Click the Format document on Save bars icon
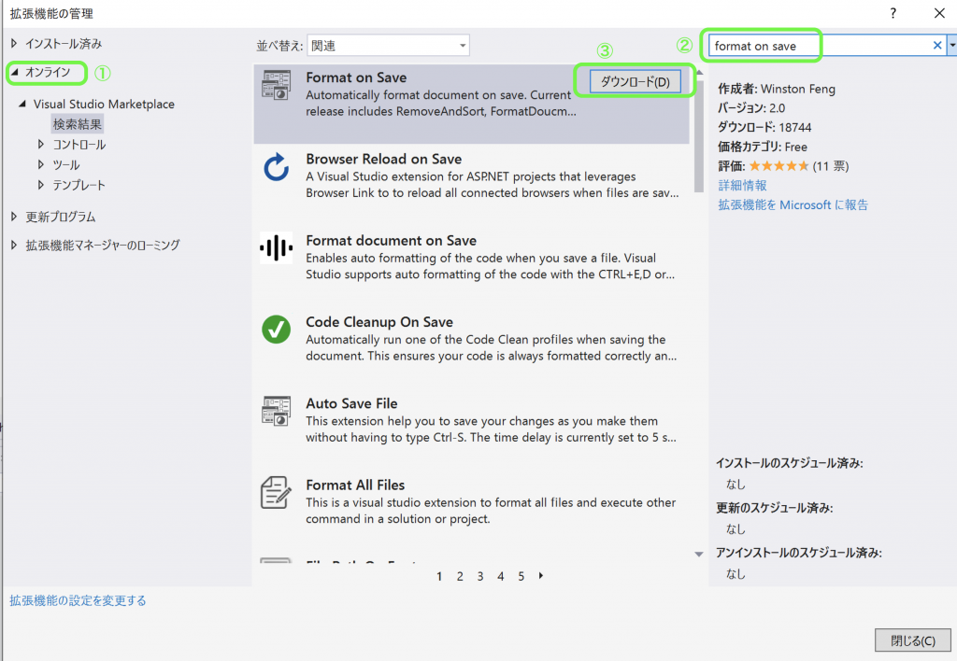This screenshot has height=661, width=957. (276, 249)
